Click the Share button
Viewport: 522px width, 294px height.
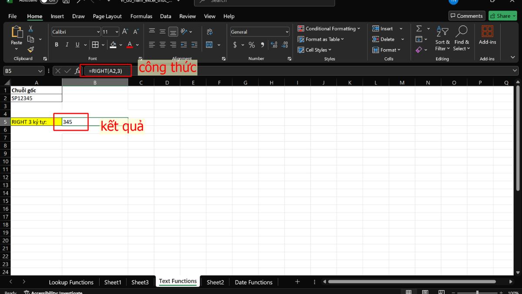point(502,16)
